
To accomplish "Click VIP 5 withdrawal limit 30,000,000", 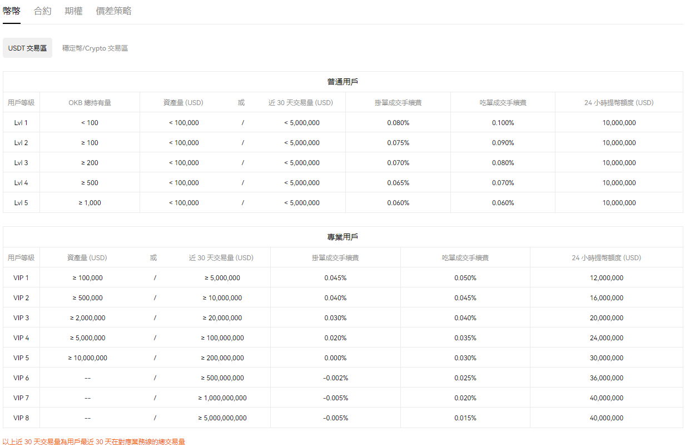I will pos(607,358).
